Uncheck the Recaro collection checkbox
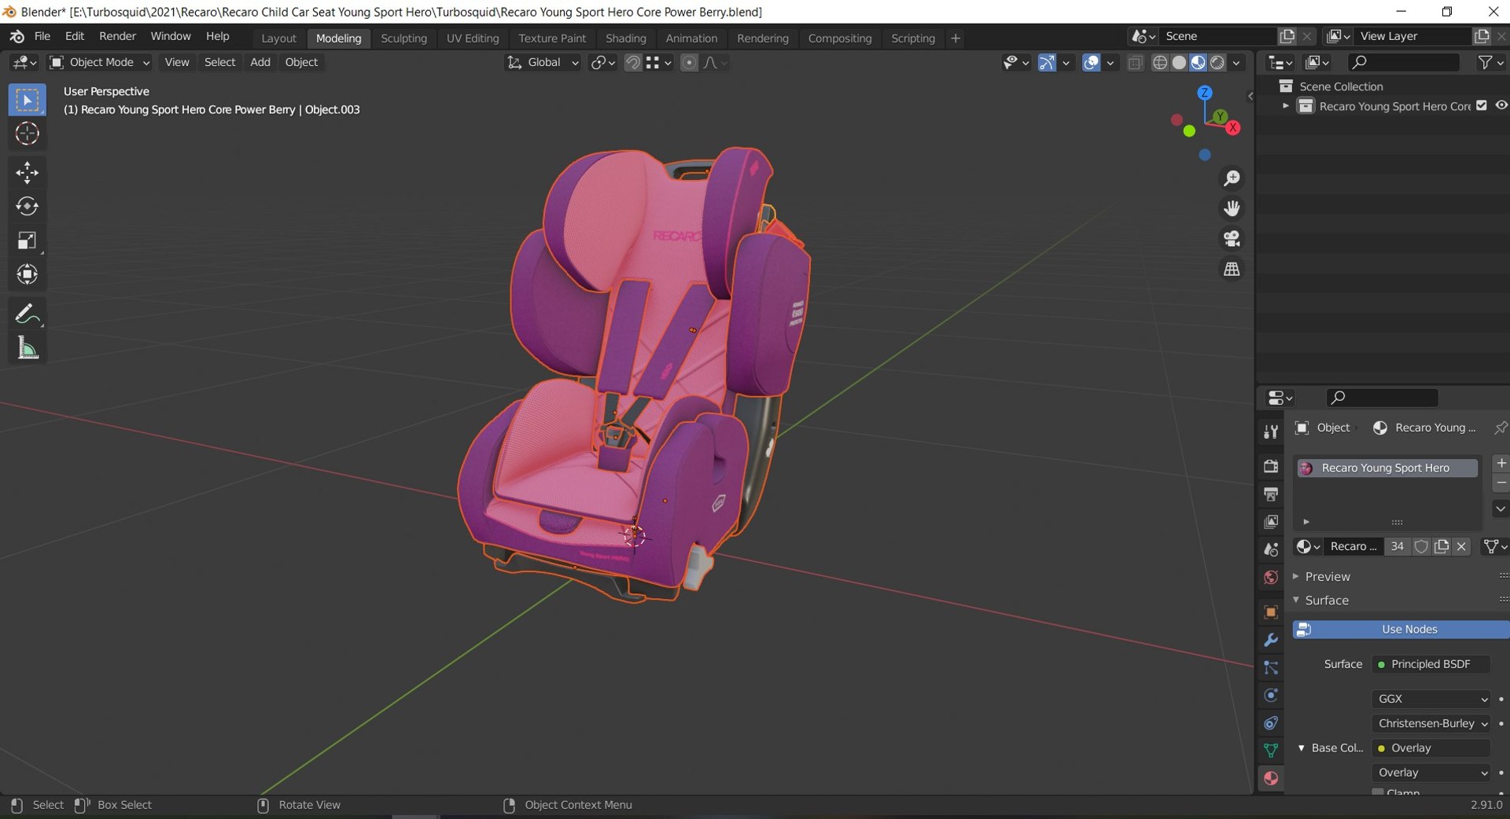The width and height of the screenshot is (1510, 819). tap(1482, 105)
